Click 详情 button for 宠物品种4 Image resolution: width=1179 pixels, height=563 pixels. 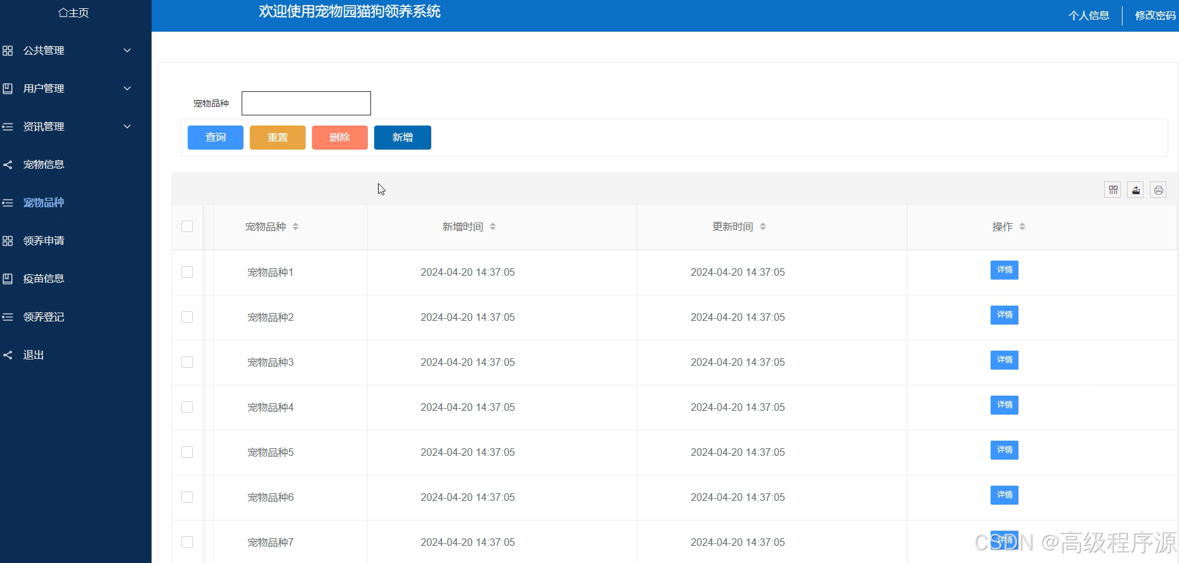(x=1005, y=405)
